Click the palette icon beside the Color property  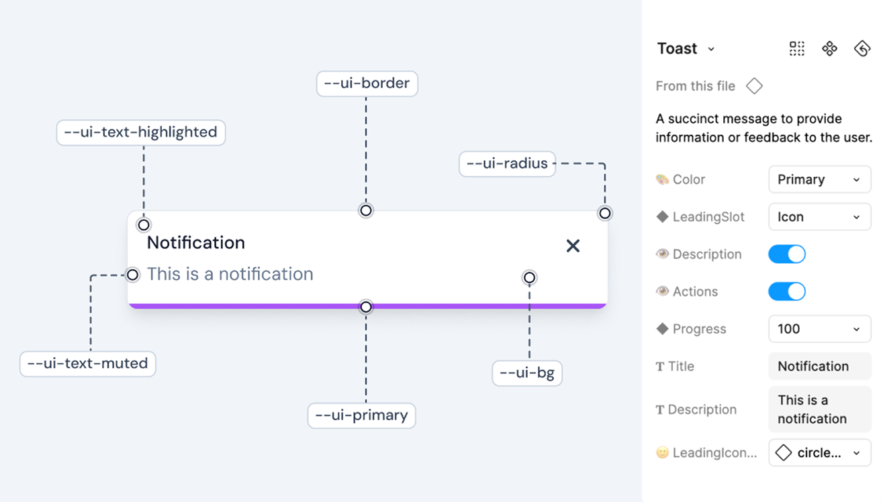point(662,179)
